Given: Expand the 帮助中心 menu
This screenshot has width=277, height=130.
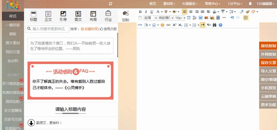Looking at the screenshot, I should coord(213,4).
